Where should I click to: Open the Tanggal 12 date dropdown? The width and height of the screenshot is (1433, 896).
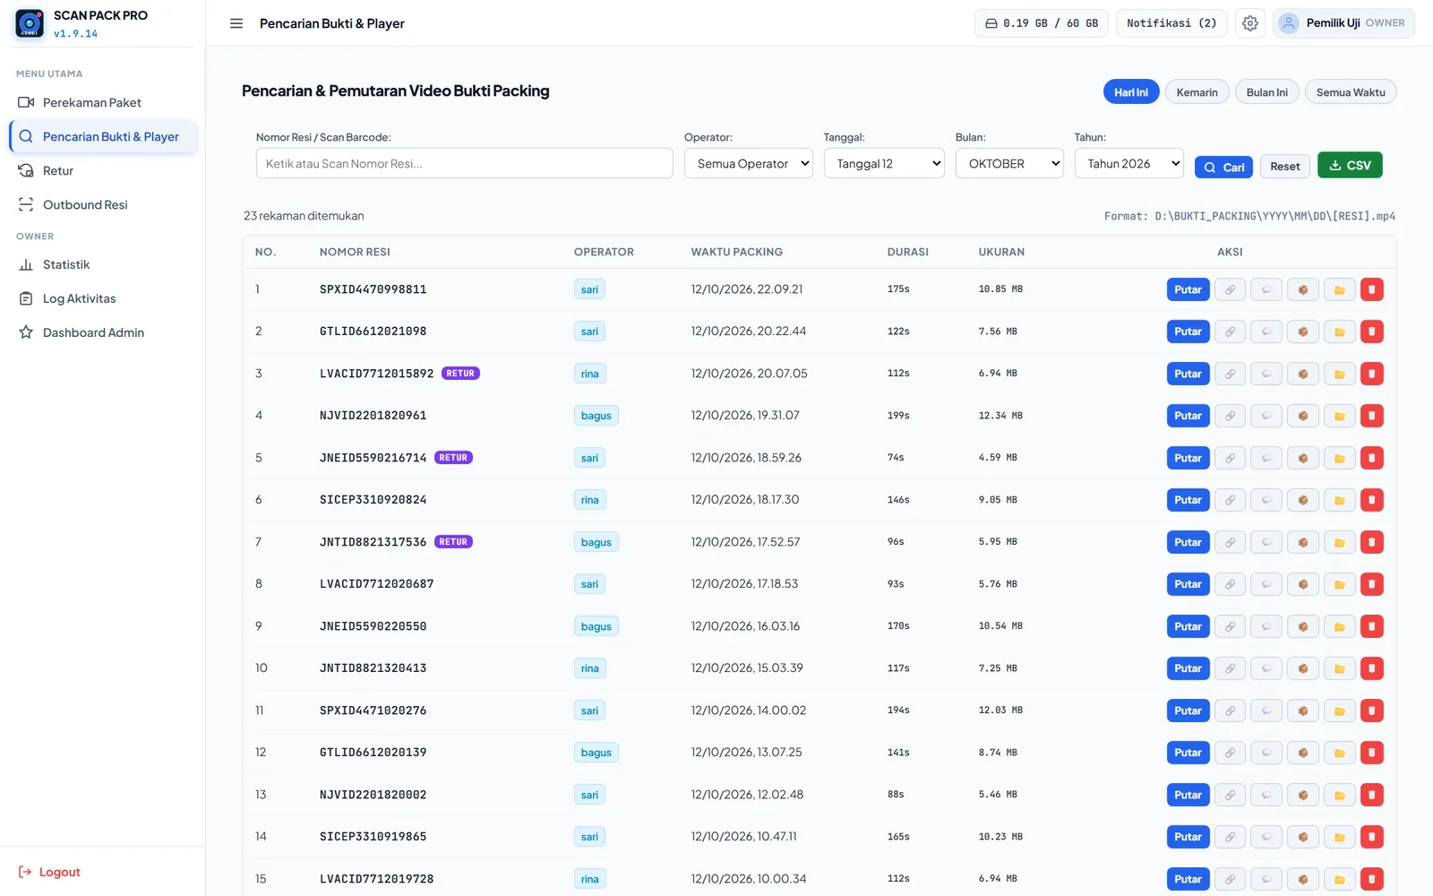884,163
